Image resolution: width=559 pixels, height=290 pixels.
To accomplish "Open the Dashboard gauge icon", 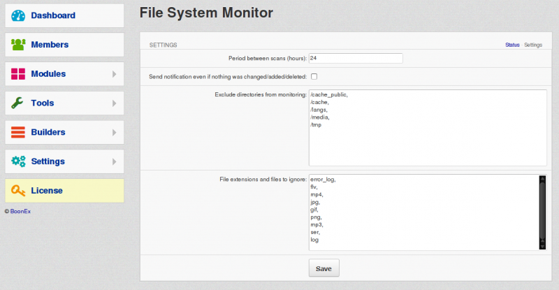I will point(18,15).
